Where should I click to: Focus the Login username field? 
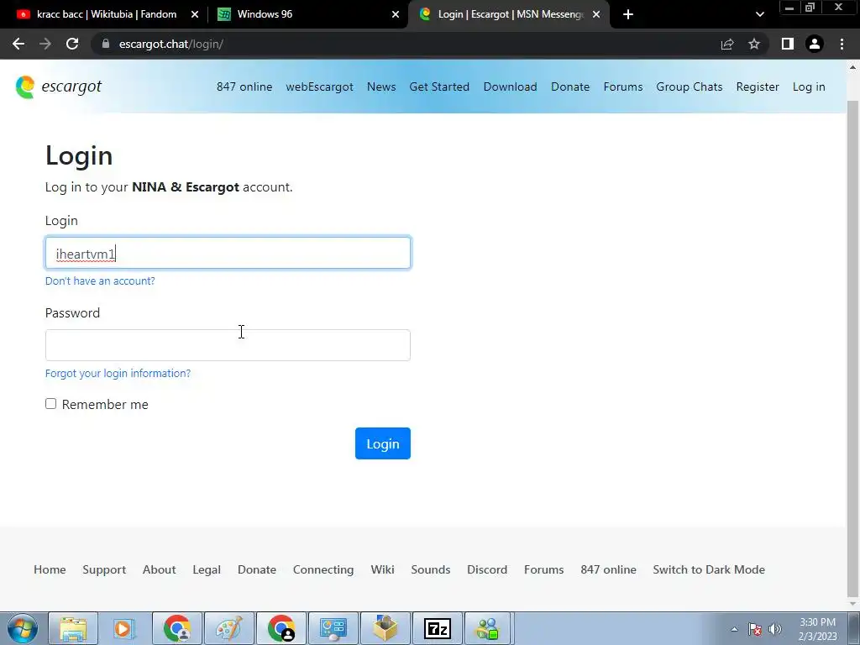228,253
